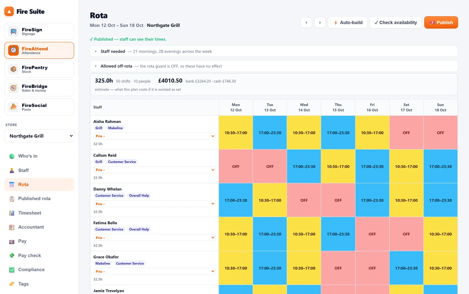Click Callum Reid's Monday OFF cell

tap(236, 166)
